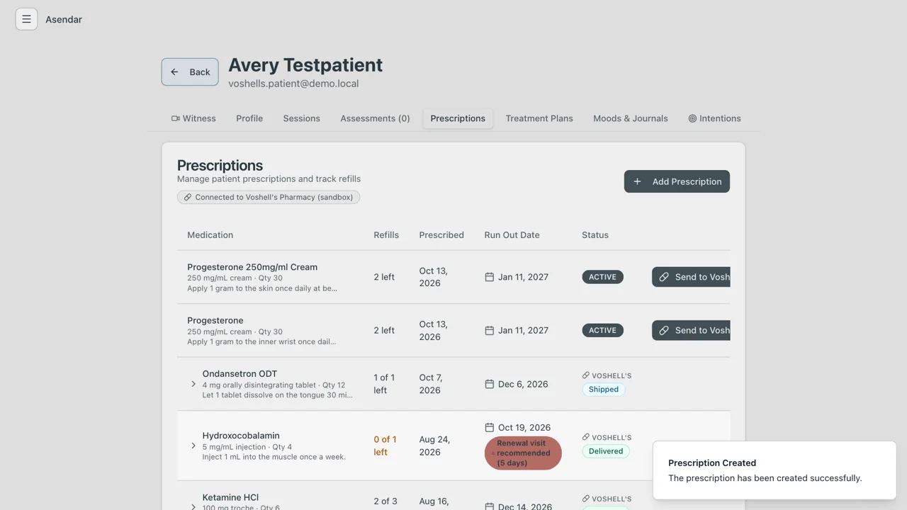Open the hamburger sidebar menu
The image size is (907, 510).
(26, 19)
